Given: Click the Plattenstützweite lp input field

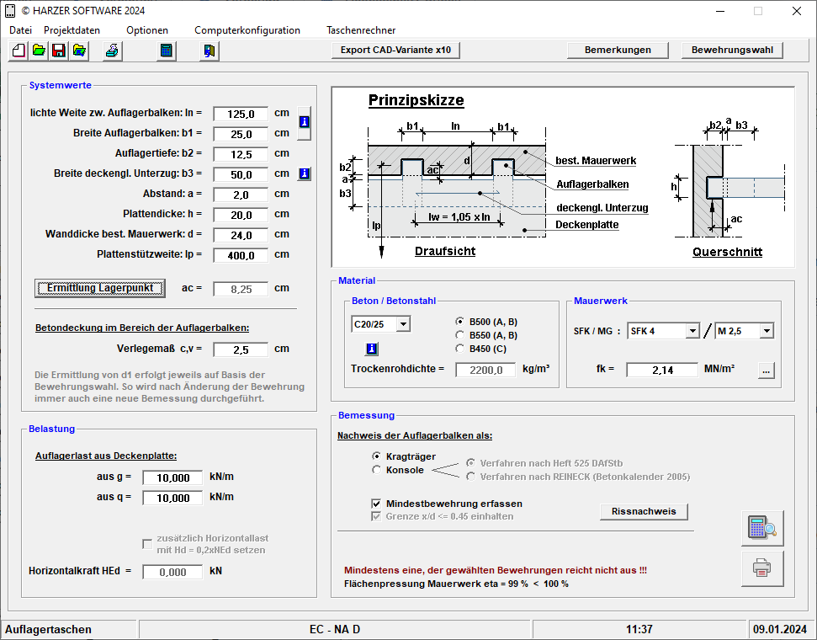Looking at the screenshot, I should [x=241, y=255].
